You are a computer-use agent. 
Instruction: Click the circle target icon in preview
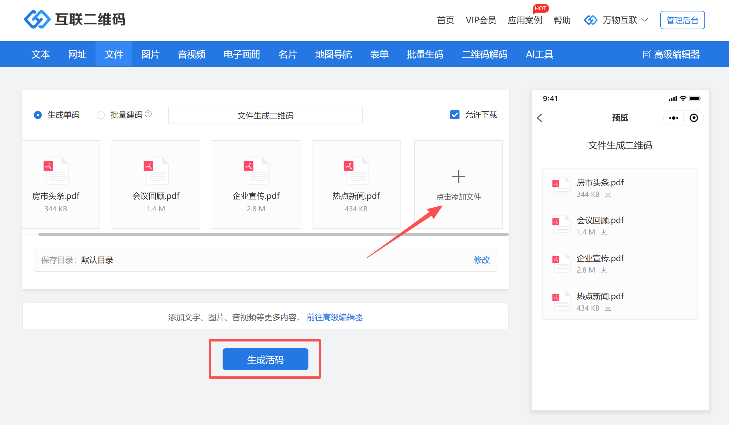pos(694,118)
